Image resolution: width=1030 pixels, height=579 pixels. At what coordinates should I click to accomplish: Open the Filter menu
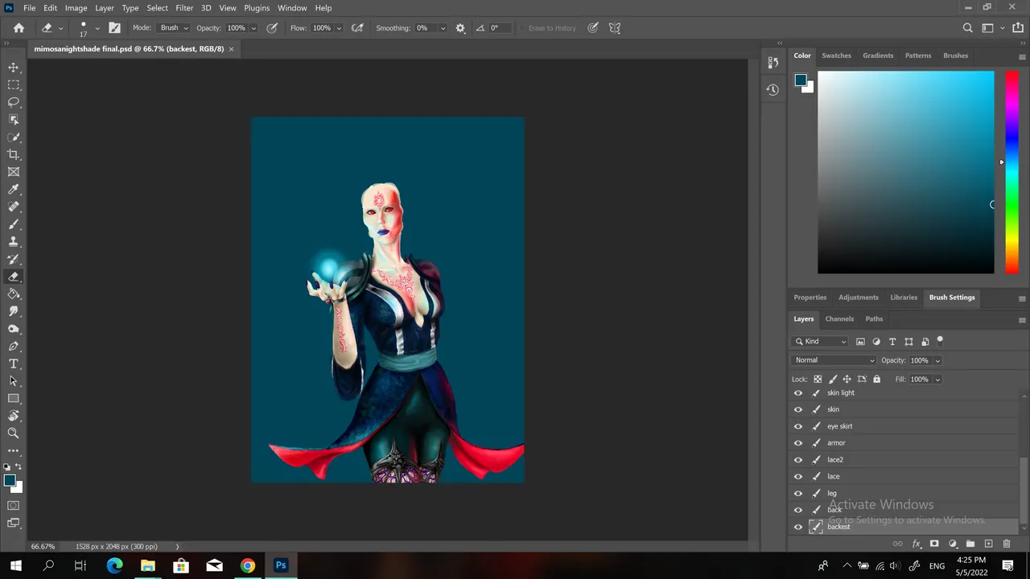click(184, 7)
